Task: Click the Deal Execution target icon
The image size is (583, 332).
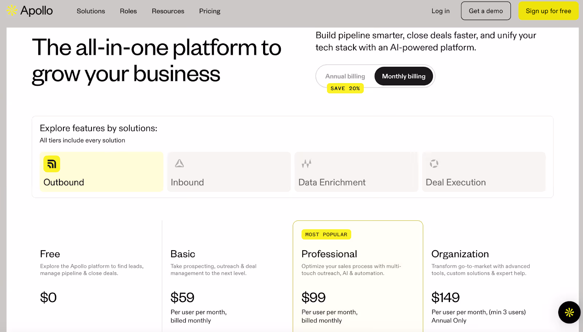Action: pyautogui.click(x=434, y=164)
